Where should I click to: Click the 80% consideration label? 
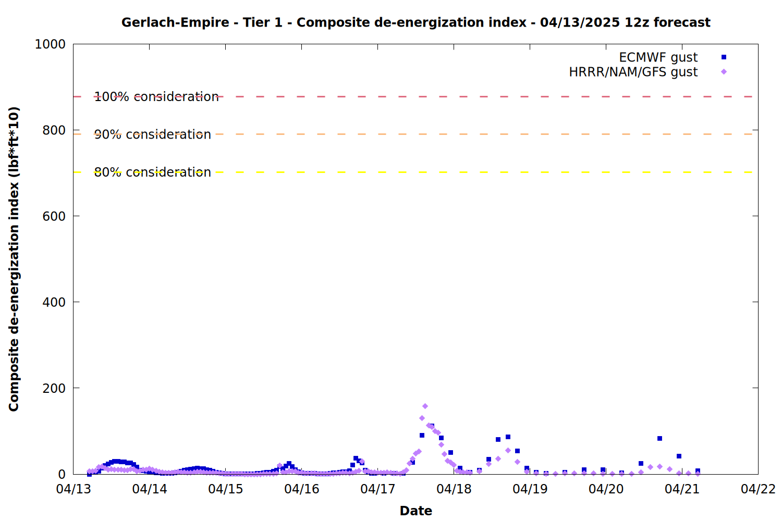click(x=152, y=172)
